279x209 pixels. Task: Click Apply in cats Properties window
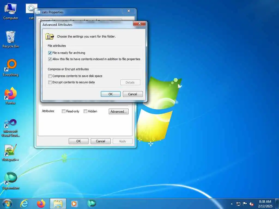point(123,141)
